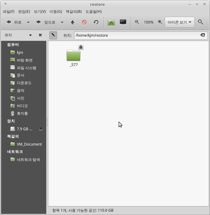Go back with the 뒤로 arrow

coord(14,22)
